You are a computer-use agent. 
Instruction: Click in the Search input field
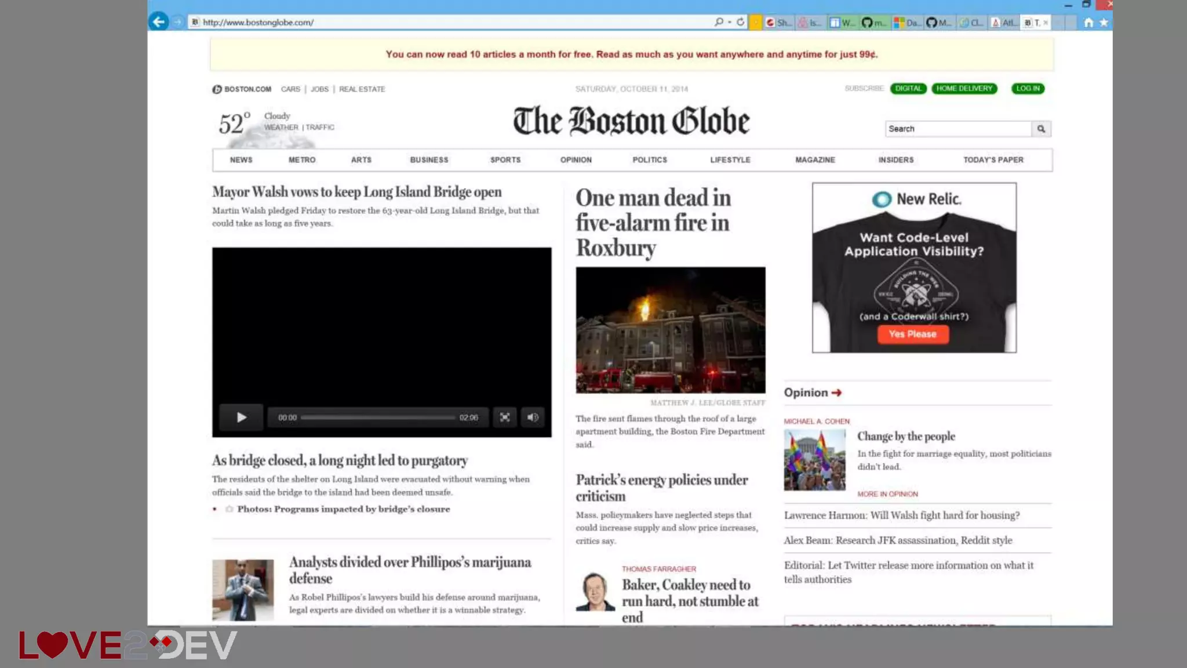(x=957, y=129)
